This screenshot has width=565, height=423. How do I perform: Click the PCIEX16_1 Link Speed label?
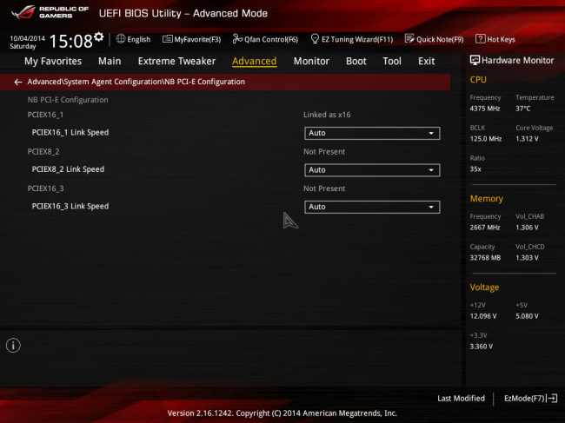tap(70, 133)
